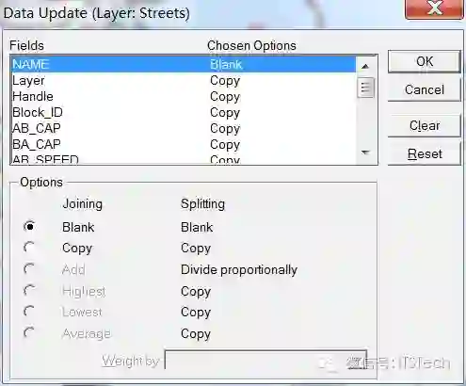Image resolution: width=466 pixels, height=386 pixels.
Task: Click the fields list scroll up arrow
Action: pos(365,66)
